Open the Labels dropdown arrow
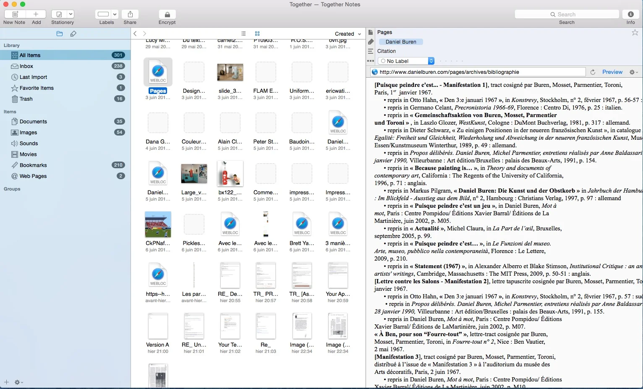643x389 pixels. pos(115,14)
